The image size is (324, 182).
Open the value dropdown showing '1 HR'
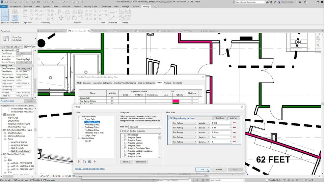click(221, 123)
